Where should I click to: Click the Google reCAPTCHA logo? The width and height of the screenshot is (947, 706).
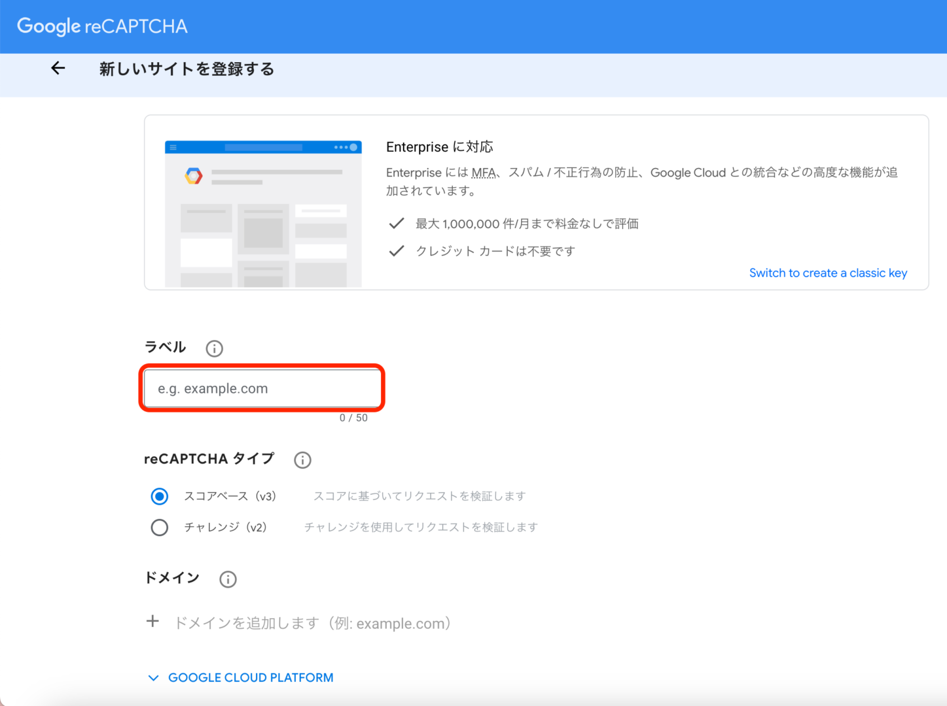pos(102,26)
